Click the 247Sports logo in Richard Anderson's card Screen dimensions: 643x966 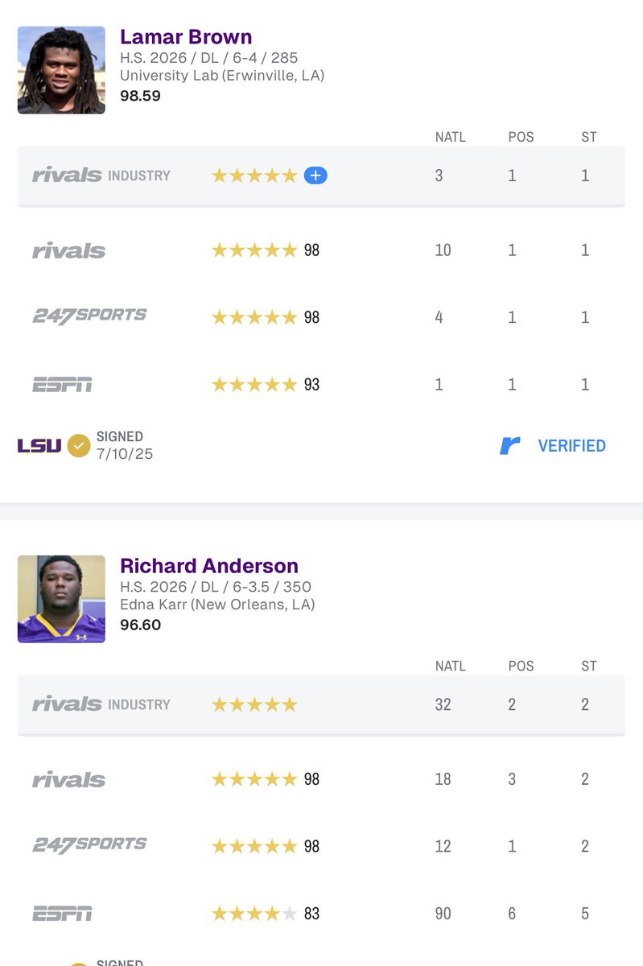click(x=89, y=845)
